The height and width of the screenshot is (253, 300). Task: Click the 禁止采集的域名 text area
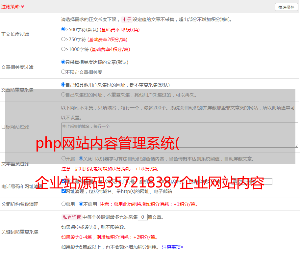(180, 135)
